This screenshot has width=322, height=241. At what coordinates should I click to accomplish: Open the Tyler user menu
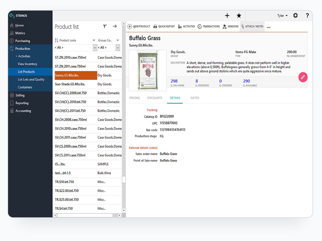pyautogui.click(x=282, y=15)
